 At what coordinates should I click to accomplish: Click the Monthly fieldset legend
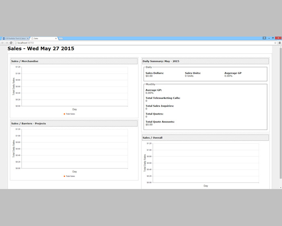tap(150, 84)
